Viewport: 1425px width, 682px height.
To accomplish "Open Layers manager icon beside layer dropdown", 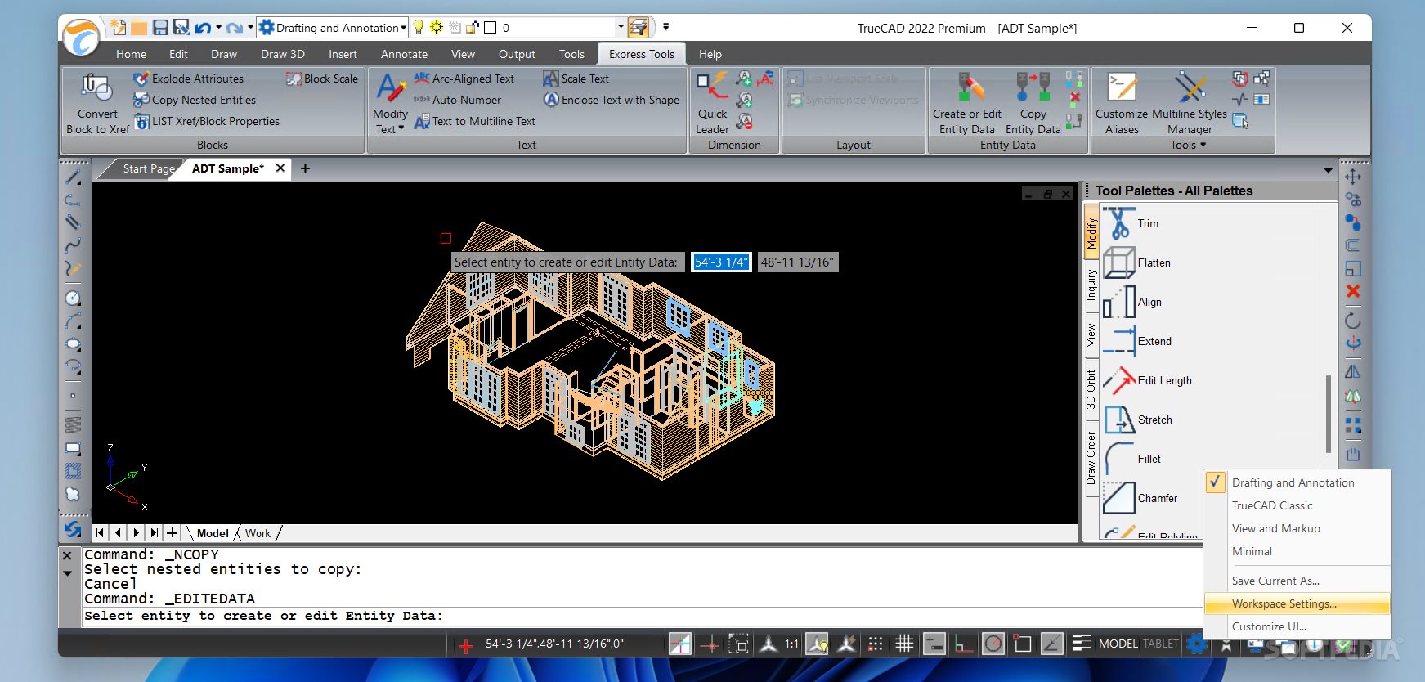I will 638,28.
